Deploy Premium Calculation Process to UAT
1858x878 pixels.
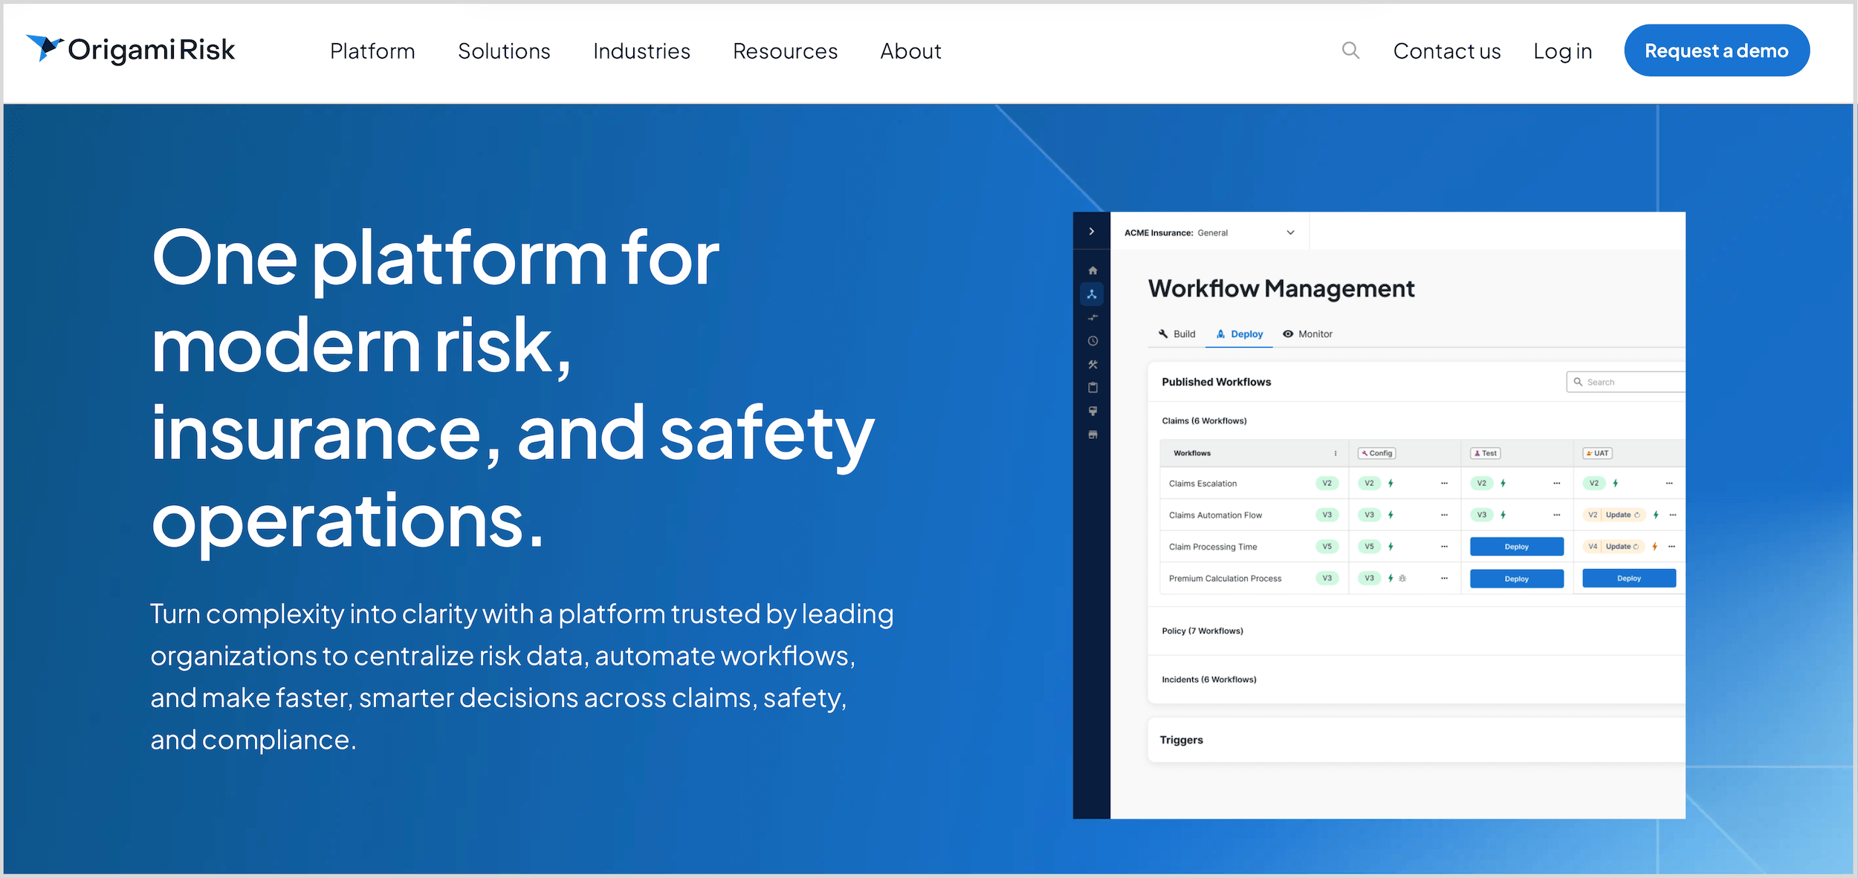click(x=1628, y=579)
